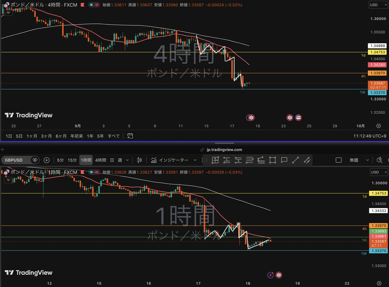389x287 pixels.
Task: Click upper chart settings gear icon
Action: coord(379,126)
